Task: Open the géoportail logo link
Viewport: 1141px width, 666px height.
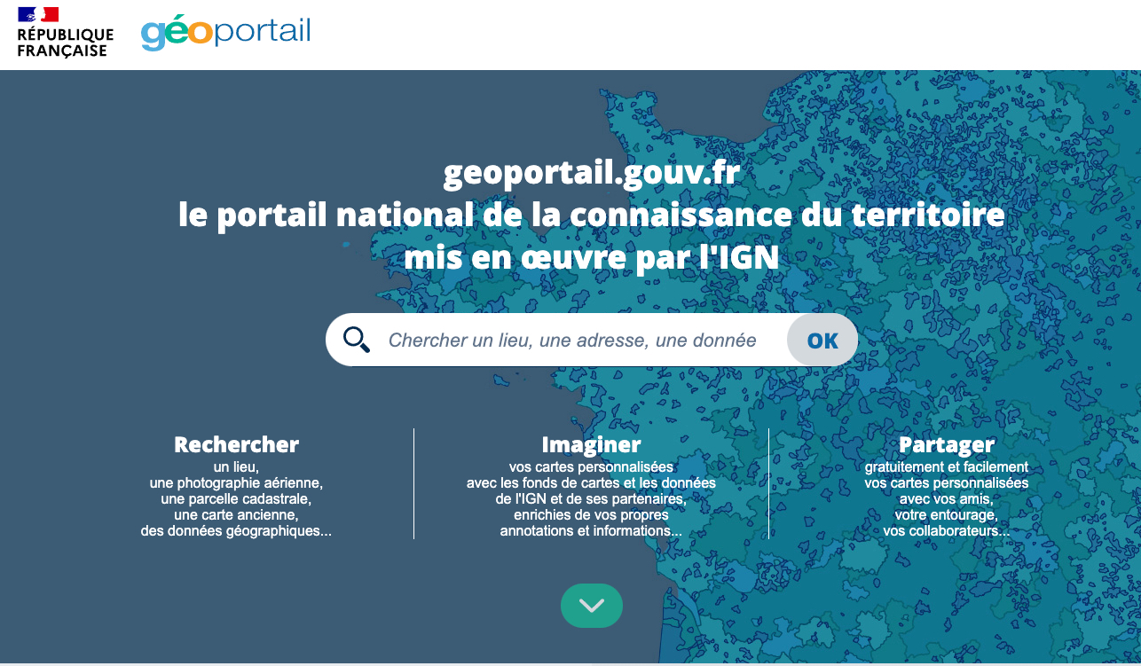Action: tap(225, 32)
